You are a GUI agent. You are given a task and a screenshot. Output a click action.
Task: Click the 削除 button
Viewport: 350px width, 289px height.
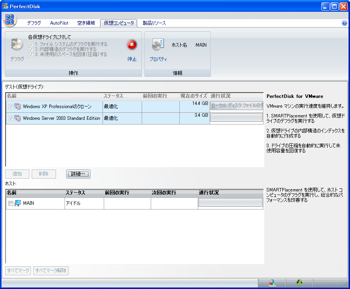coord(44,174)
